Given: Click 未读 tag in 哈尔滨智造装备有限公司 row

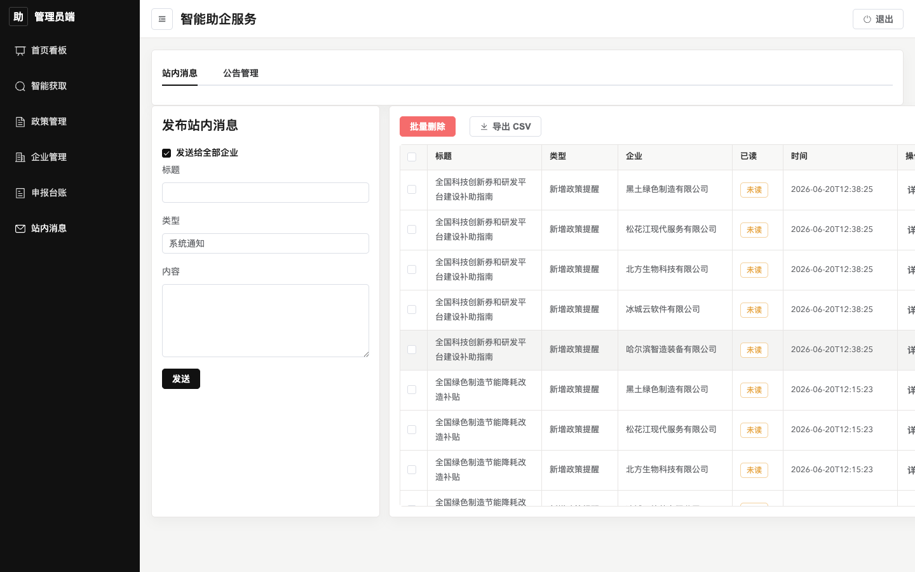Looking at the screenshot, I should tap(754, 350).
